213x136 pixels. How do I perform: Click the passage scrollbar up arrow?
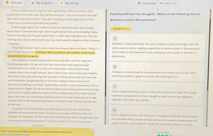[106, 10]
